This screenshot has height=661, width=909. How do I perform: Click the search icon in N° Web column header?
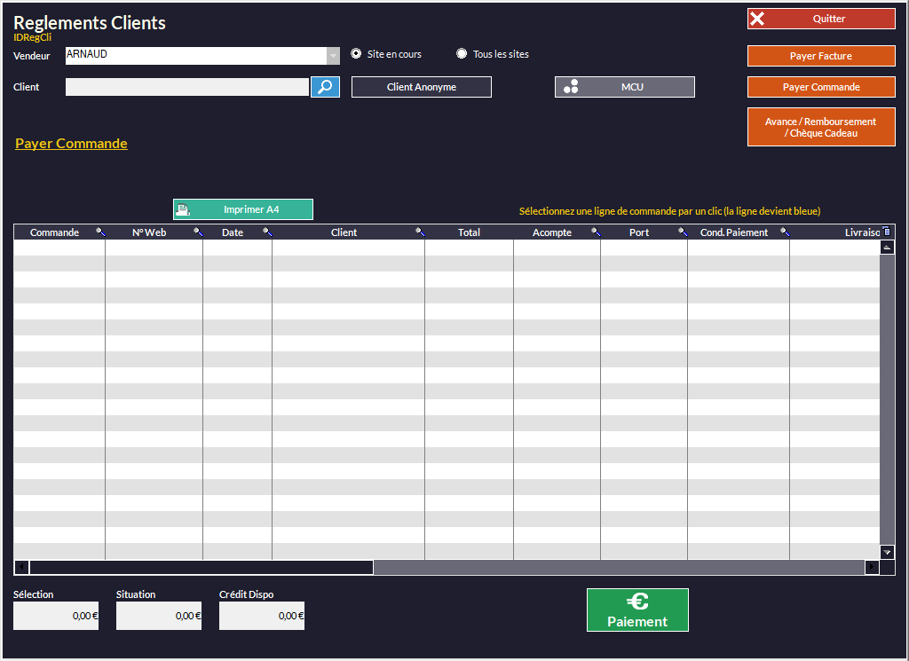(x=198, y=232)
